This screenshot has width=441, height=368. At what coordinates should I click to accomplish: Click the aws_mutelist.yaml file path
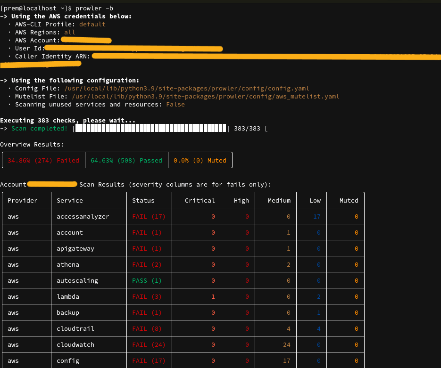pos(206,96)
